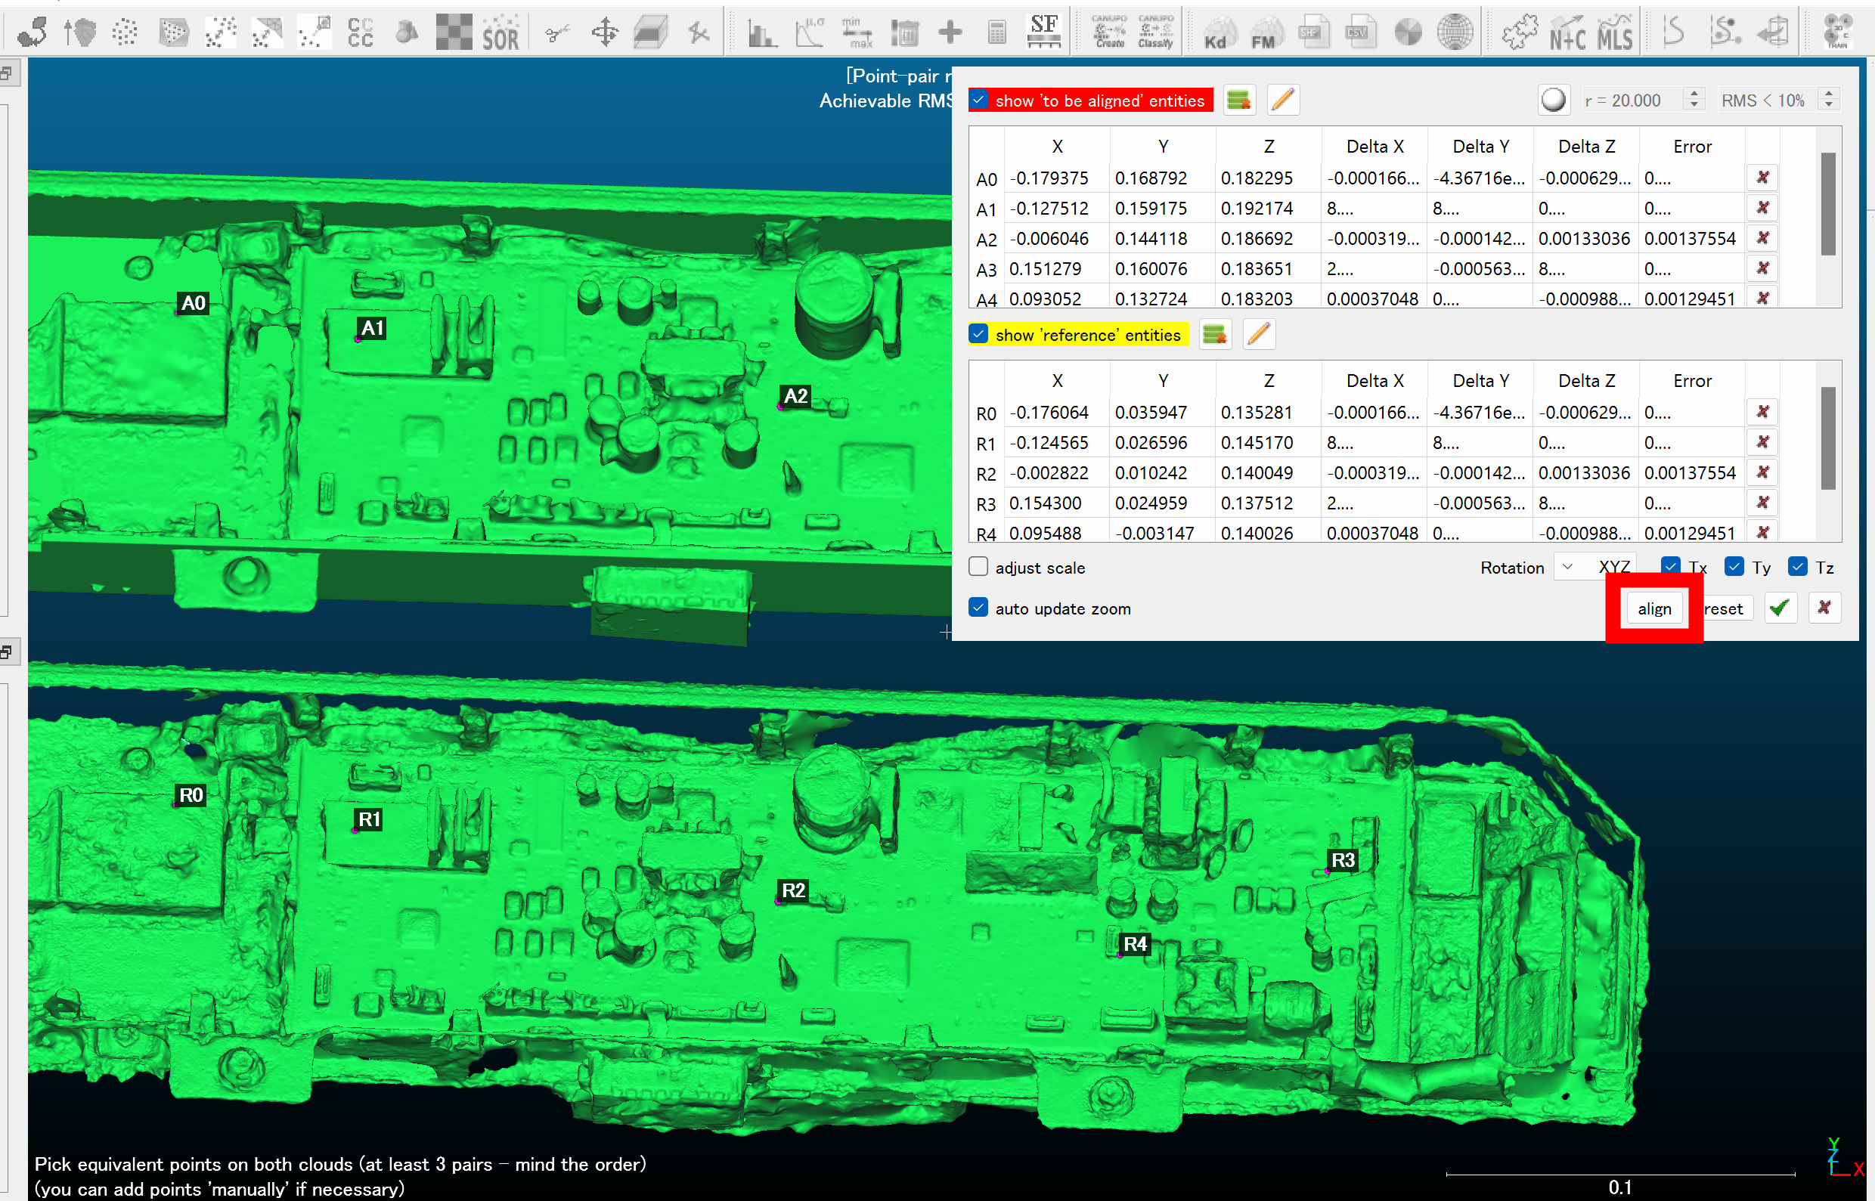The width and height of the screenshot is (1875, 1201).
Task: Toggle the adjust scale checkbox
Action: [x=978, y=567]
